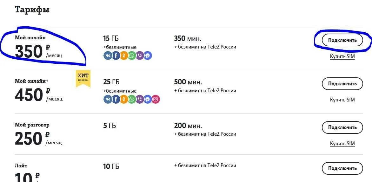Click the WhatsApp icon in Мой онлайн+ row
Viewport: 372px width, 182px height.
pyautogui.click(x=132, y=99)
